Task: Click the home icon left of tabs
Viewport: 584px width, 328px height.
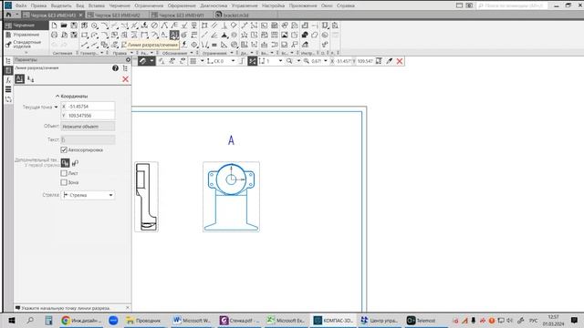Action: 8,15
